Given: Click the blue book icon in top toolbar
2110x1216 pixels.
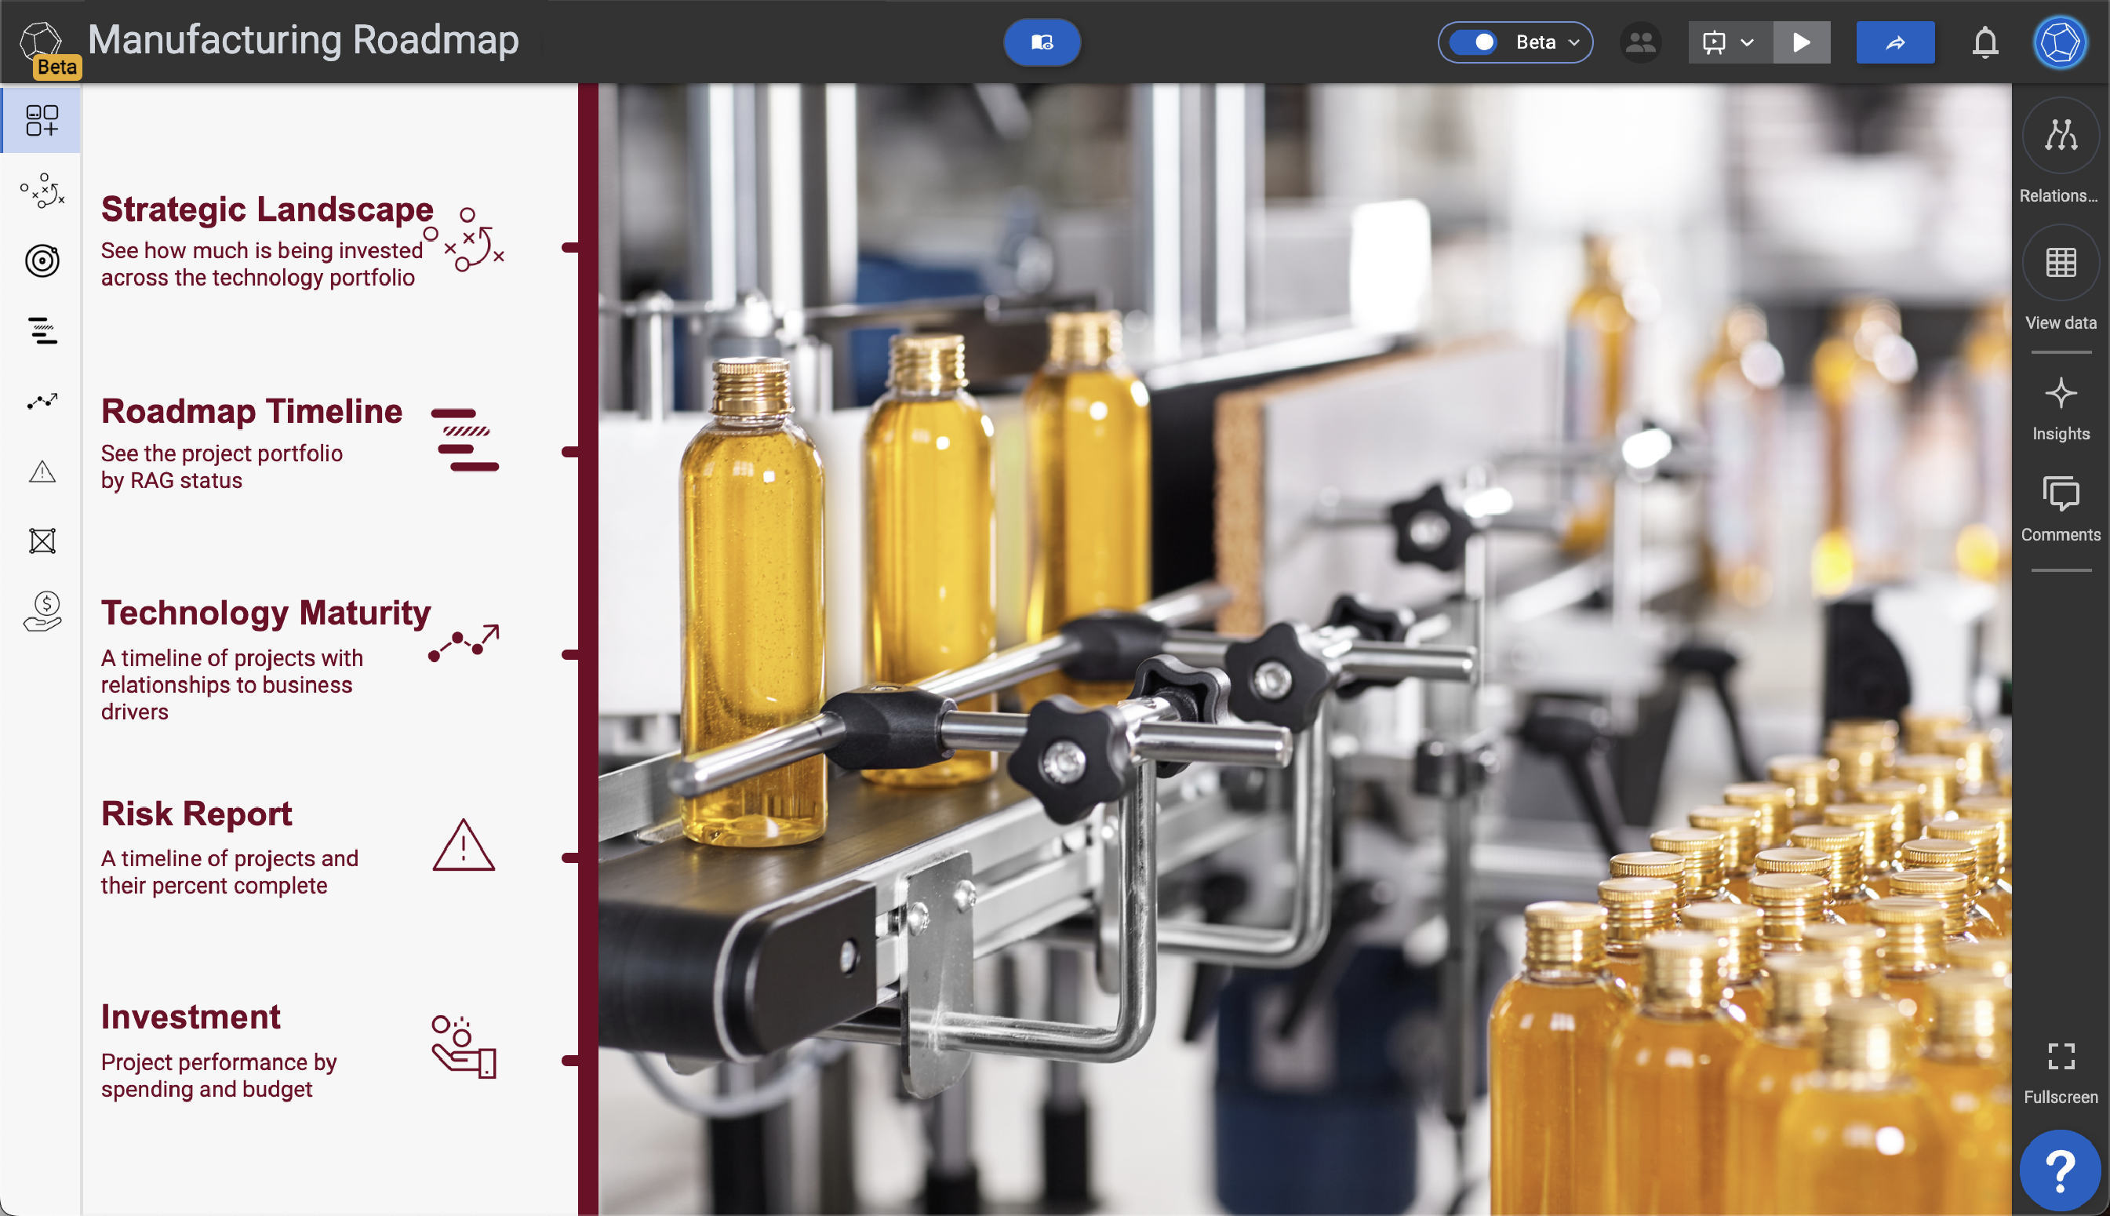Looking at the screenshot, I should pos(1041,42).
